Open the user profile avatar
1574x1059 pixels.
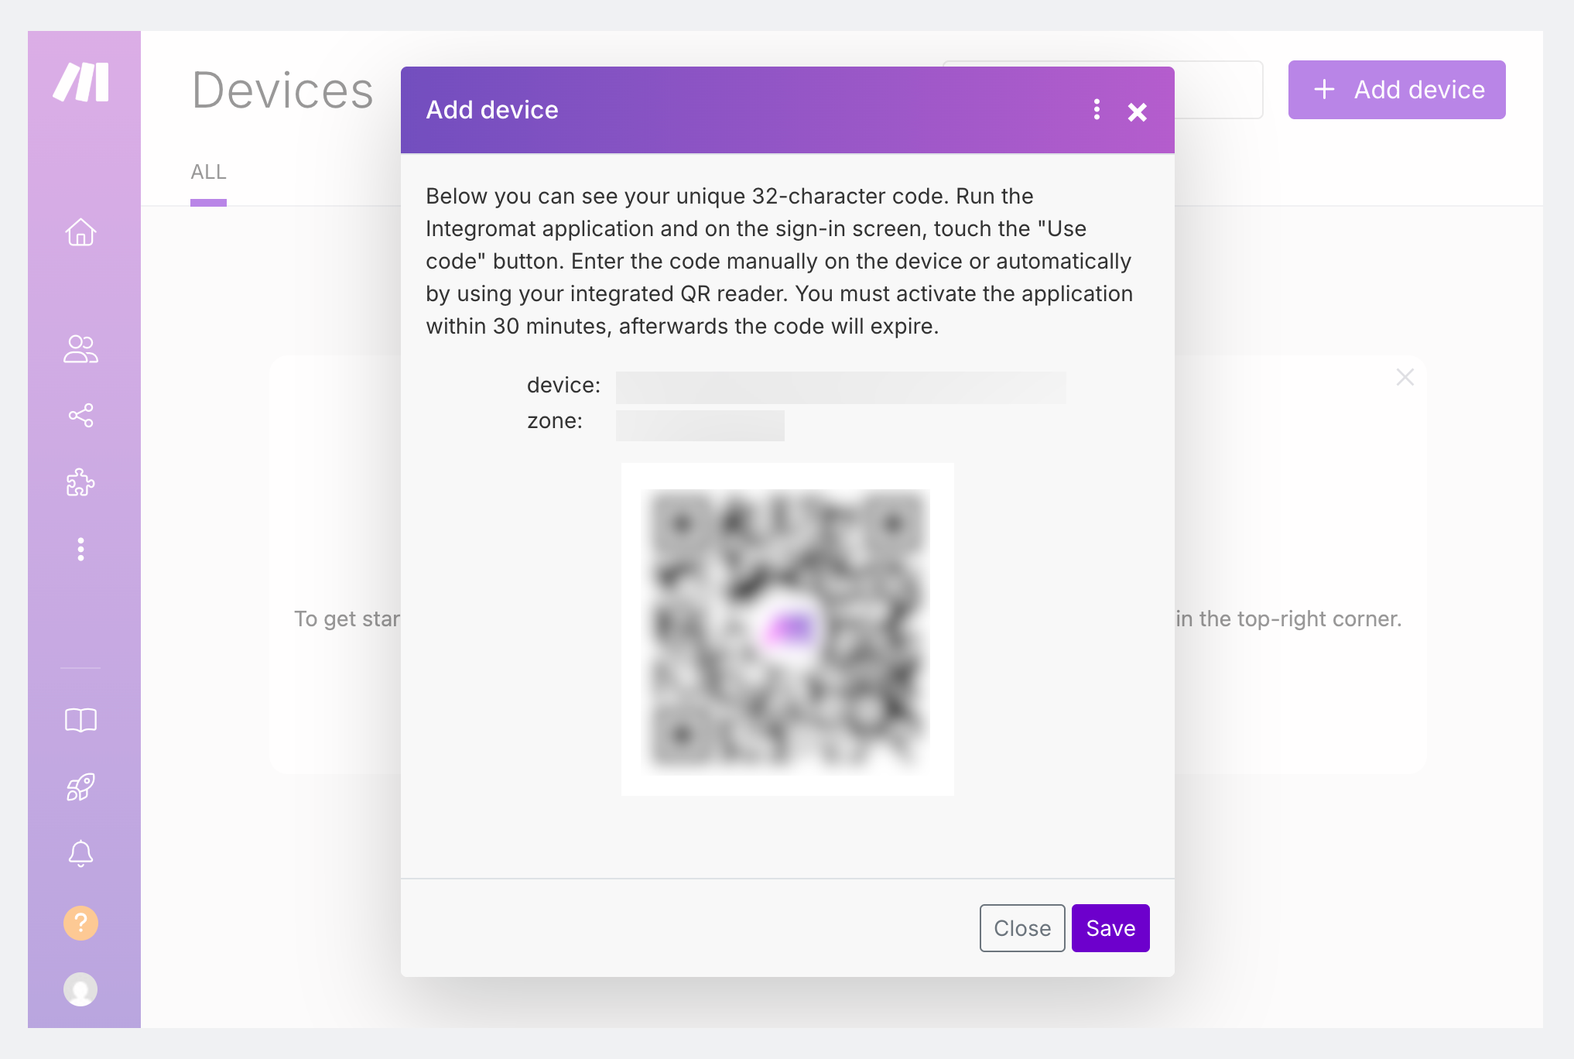(x=80, y=989)
